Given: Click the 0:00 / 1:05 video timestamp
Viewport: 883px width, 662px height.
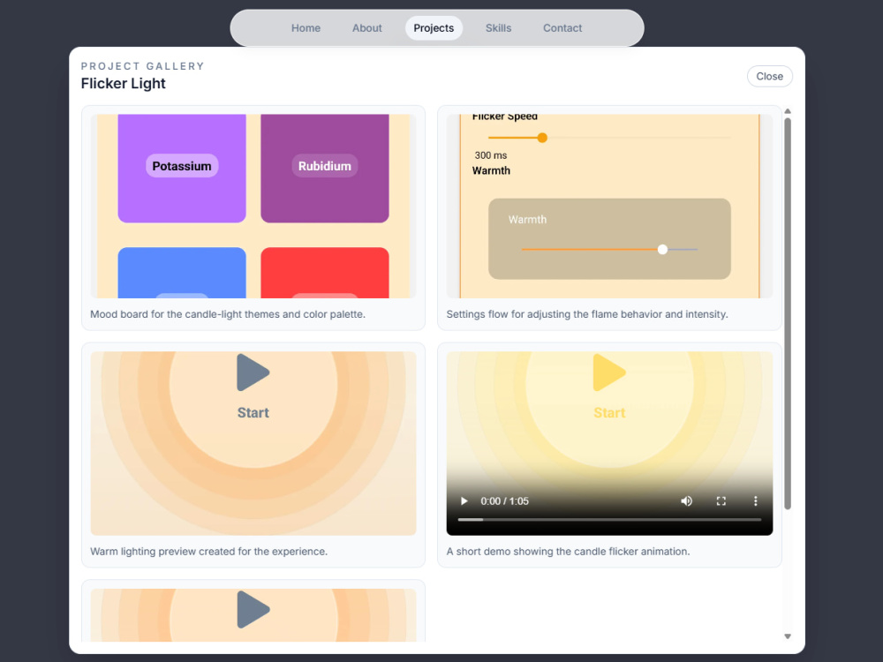Looking at the screenshot, I should click(504, 501).
